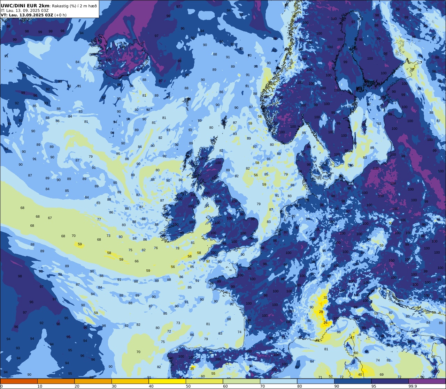Viewport: 446px width, 389px height.
Task: Pick the purple above-99.9 legend segment
Action: pyautogui.click(x=427, y=381)
